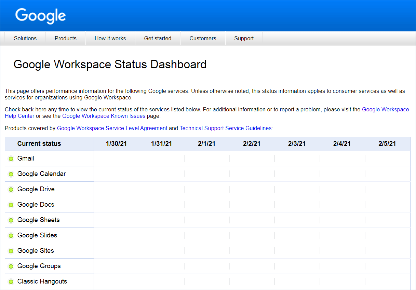The height and width of the screenshot is (290, 416).
Task: Open the Customers menu item
Action: click(x=203, y=38)
